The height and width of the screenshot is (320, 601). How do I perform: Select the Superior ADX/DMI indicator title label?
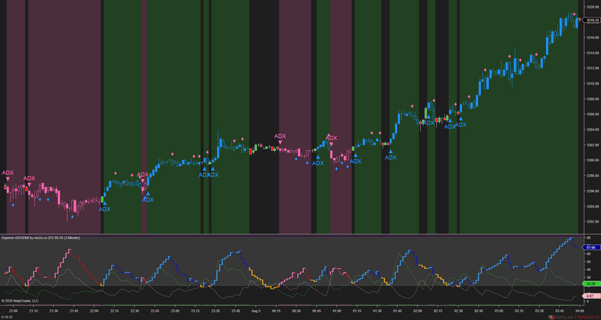pos(40,238)
